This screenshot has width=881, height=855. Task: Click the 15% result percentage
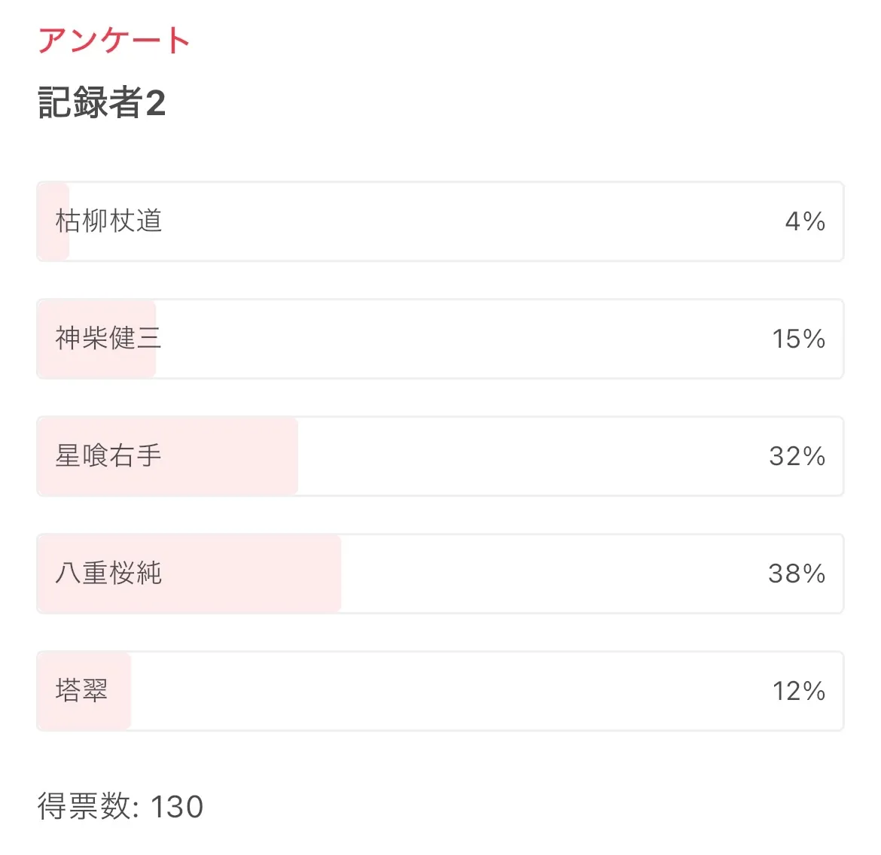click(798, 339)
